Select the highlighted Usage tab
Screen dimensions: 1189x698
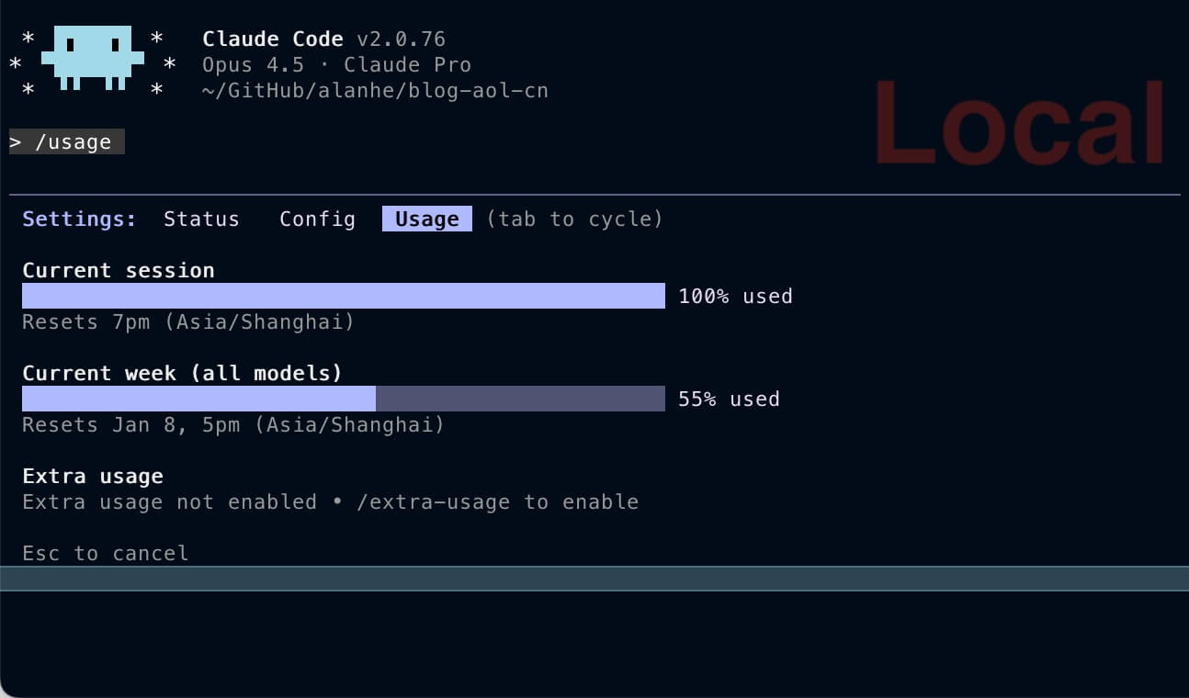coord(426,220)
